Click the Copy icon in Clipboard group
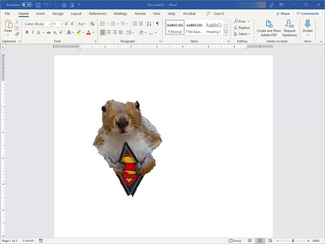Image resolution: width=325 pixels, height=244 pixels. 17,28
